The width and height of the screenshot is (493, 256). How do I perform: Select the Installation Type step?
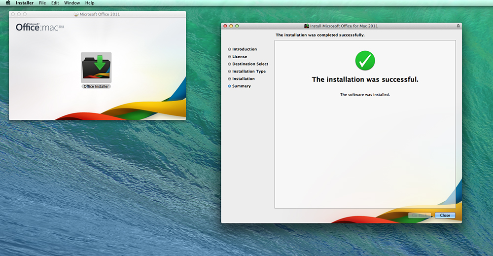249,72
